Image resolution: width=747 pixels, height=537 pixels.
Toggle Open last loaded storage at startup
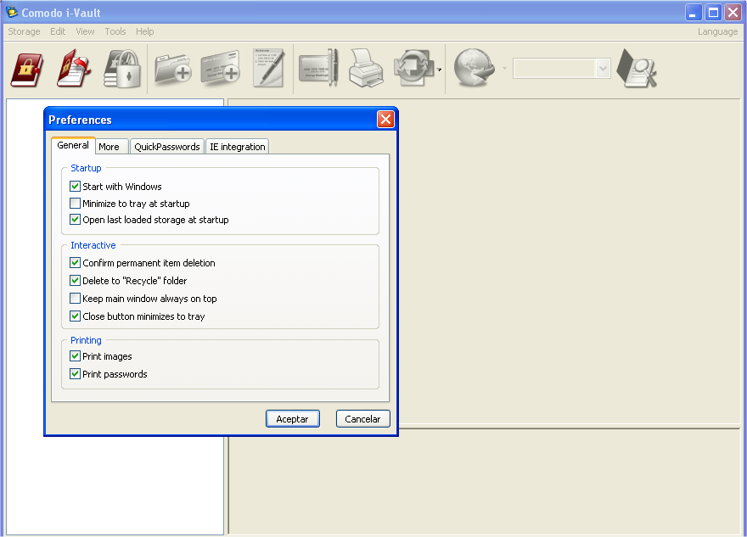(x=75, y=220)
